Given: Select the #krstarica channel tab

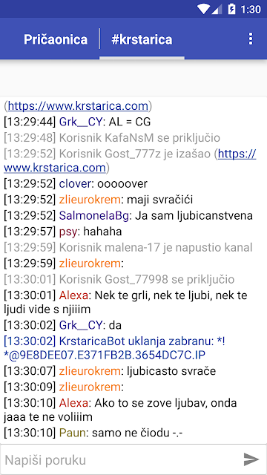Looking at the screenshot, I should click(142, 39).
